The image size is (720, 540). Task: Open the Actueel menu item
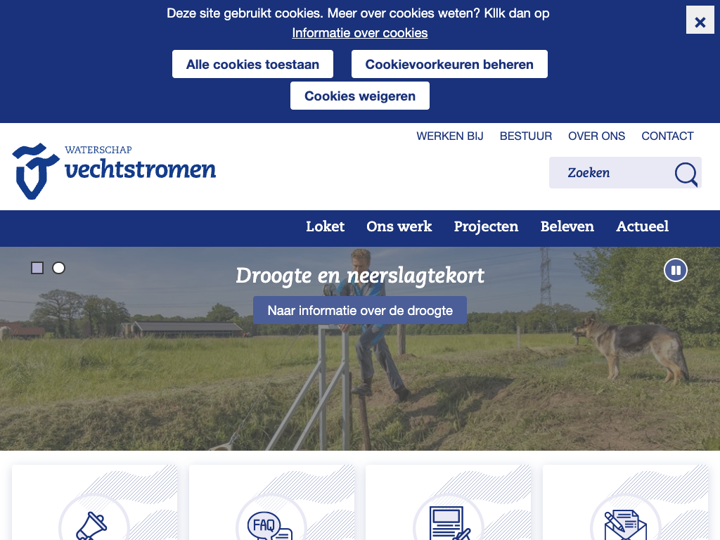click(x=643, y=226)
